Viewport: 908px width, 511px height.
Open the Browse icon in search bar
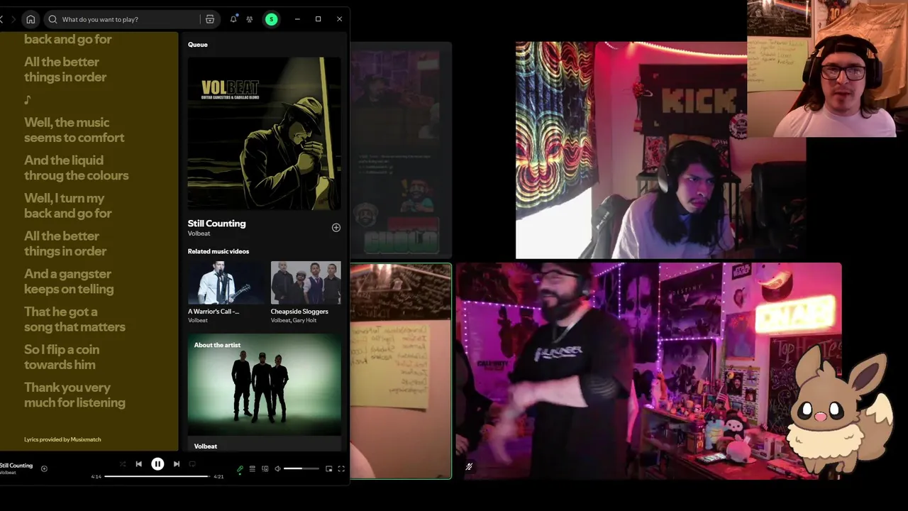pos(210,19)
